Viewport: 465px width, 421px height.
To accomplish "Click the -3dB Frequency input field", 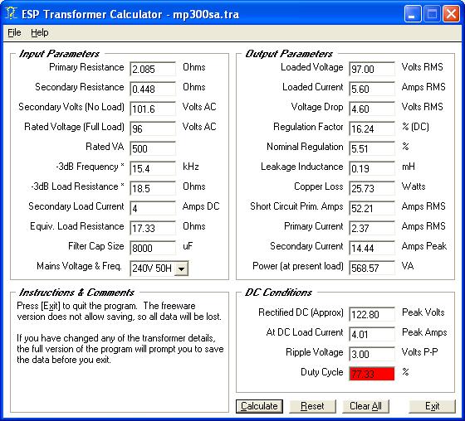I will click(153, 168).
